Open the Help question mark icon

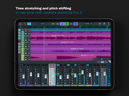(109, 24)
